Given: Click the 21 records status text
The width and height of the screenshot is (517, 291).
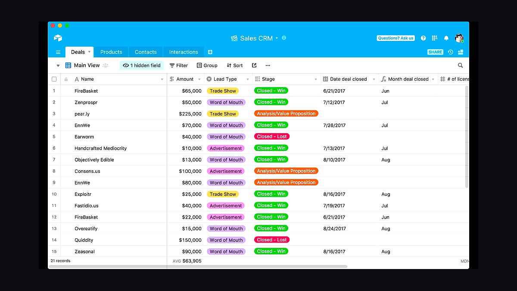Looking at the screenshot, I should [x=60, y=261].
